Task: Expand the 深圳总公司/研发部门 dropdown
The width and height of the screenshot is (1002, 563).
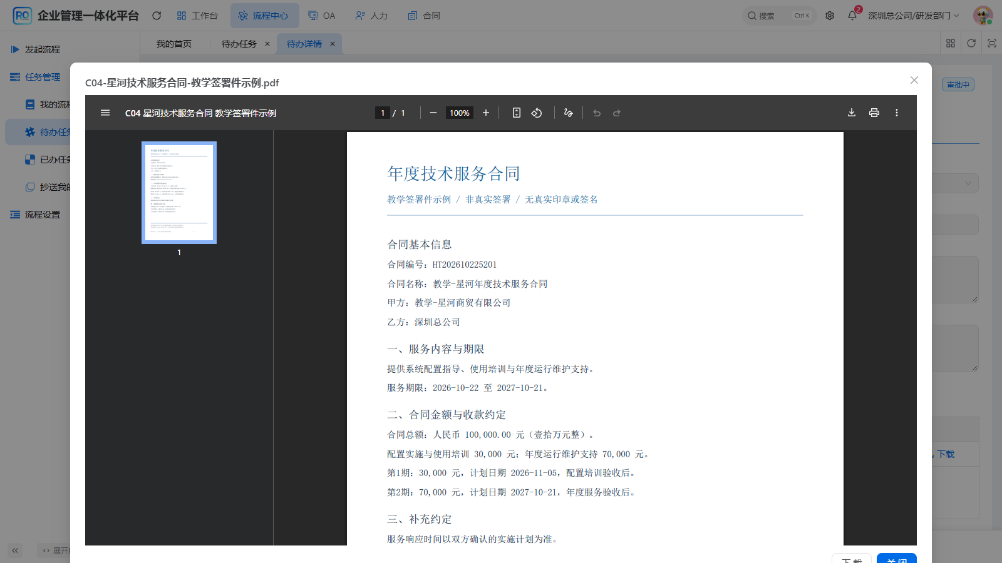Action: coord(913,16)
